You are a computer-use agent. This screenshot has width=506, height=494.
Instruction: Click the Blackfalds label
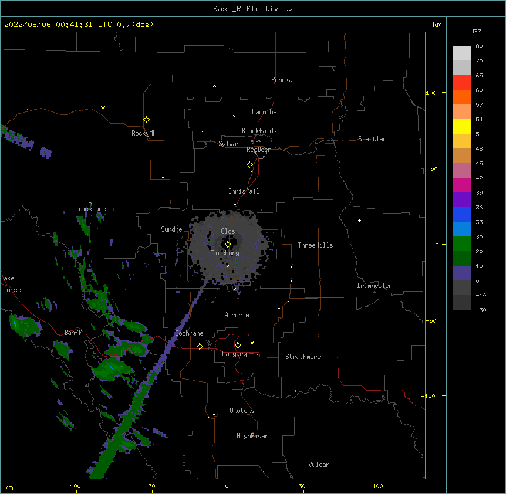[x=259, y=131]
